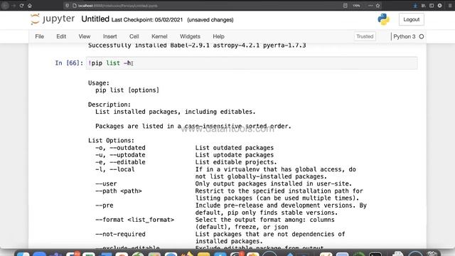Click the '--path <path>' option text
This screenshot has height=256, width=455.
click(x=119, y=191)
